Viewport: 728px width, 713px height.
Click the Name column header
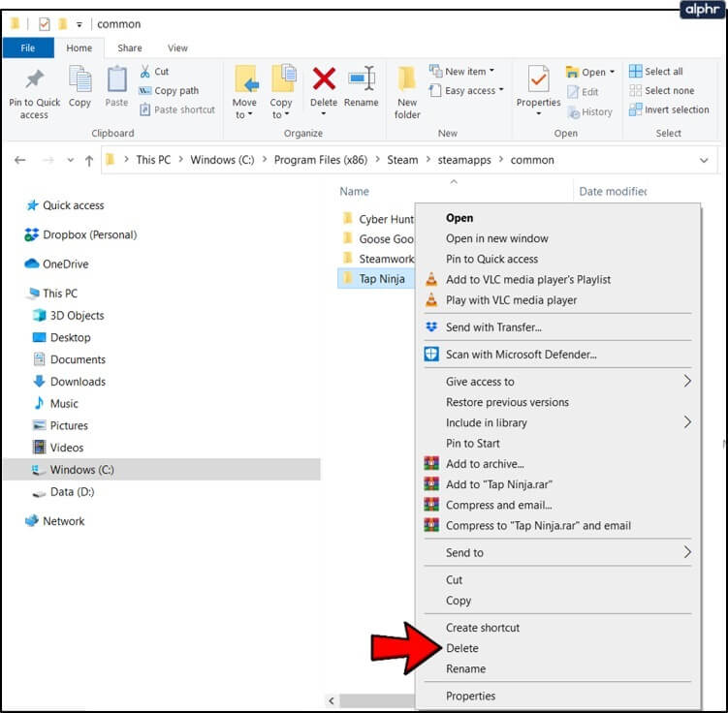354,192
